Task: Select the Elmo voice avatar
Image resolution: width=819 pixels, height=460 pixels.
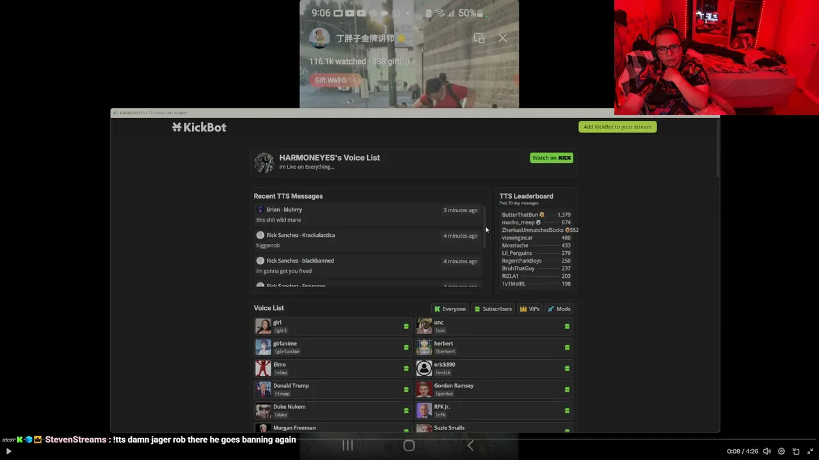Action: point(263,368)
